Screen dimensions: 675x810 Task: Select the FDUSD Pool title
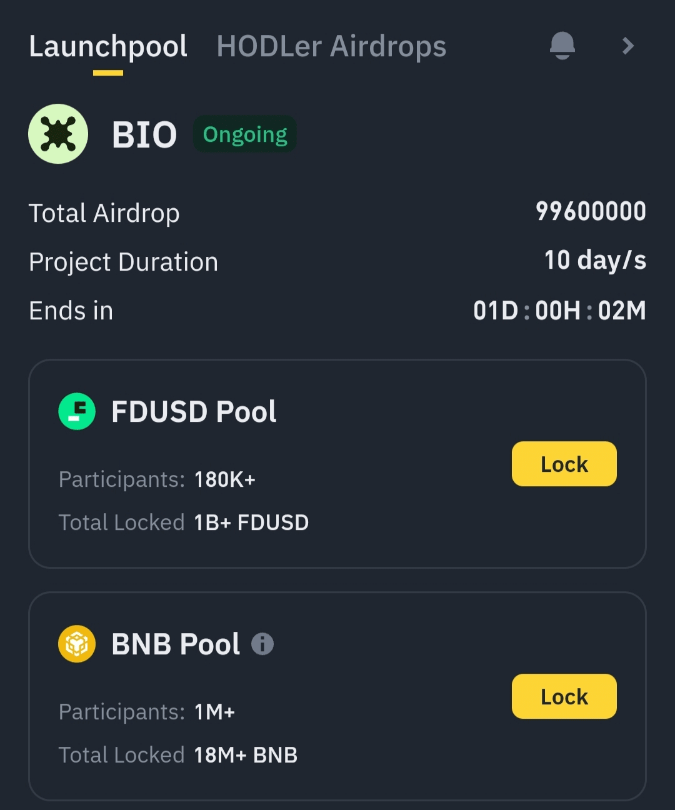click(x=194, y=412)
